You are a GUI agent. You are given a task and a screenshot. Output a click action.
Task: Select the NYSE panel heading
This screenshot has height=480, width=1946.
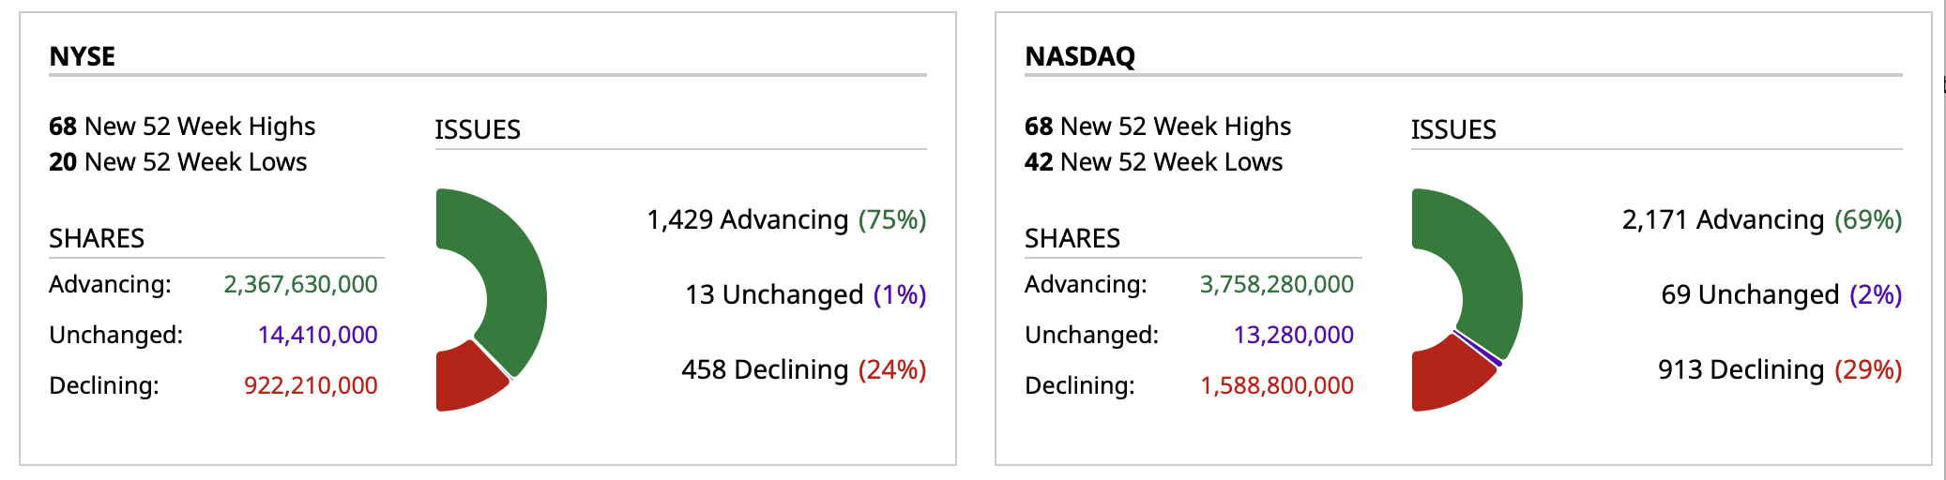click(83, 56)
